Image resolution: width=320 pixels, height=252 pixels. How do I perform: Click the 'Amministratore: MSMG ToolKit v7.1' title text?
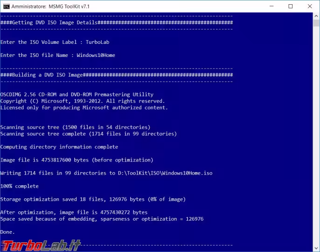pyautogui.click(x=50, y=7)
